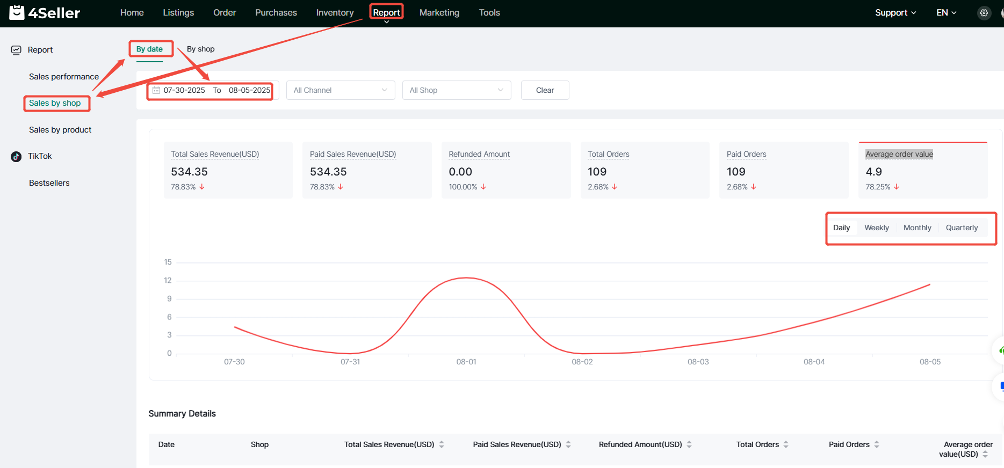
Task: Switch chart to Quarterly view
Action: [962, 228]
